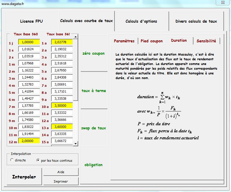Click the 'P = prix du titre' formula line
Viewport: 231px width, 192px height.
(154, 124)
